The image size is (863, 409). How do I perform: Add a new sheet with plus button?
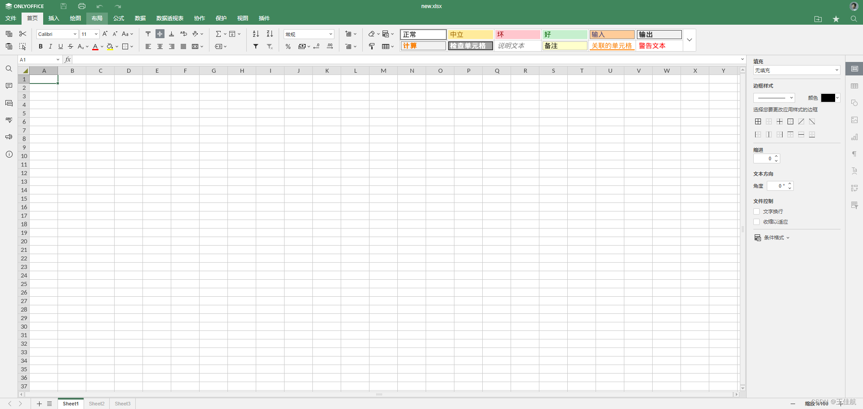pyautogui.click(x=39, y=404)
